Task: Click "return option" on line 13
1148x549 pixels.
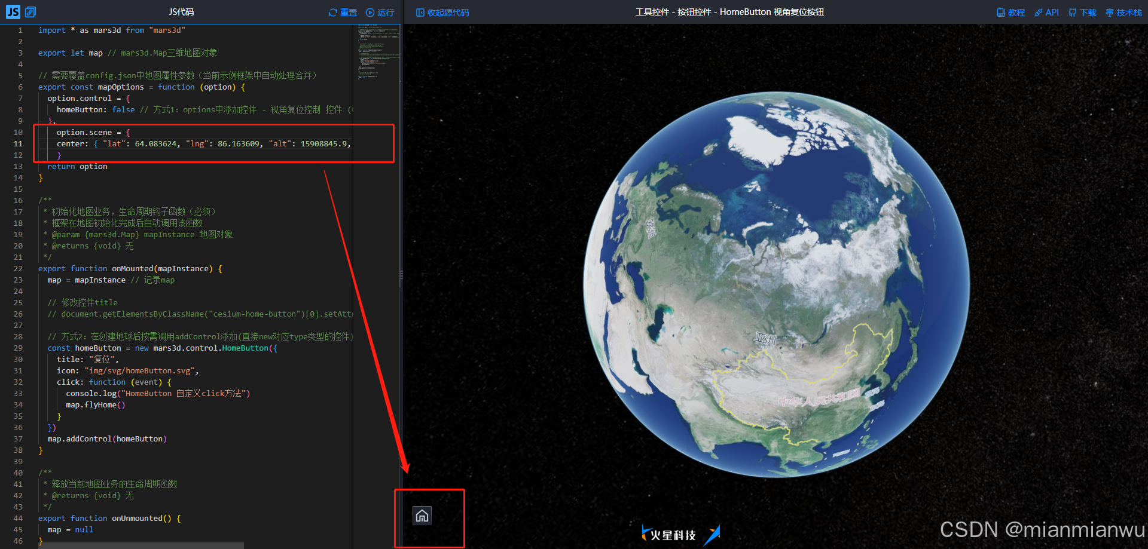Action: pyautogui.click(x=77, y=166)
